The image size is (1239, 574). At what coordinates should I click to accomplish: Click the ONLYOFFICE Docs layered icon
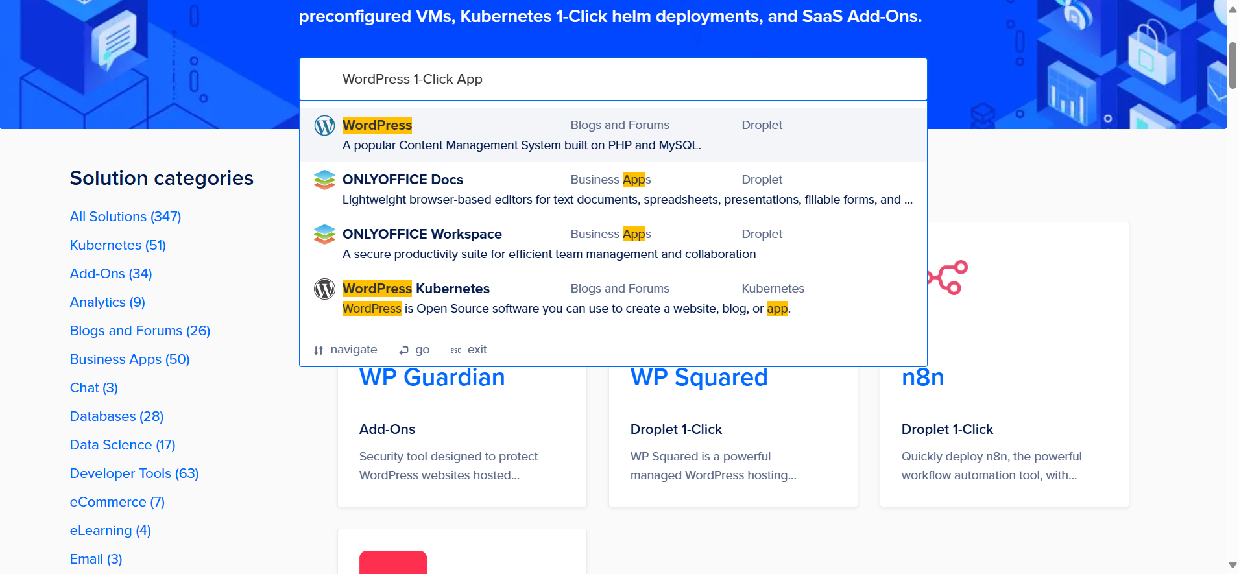point(324,180)
